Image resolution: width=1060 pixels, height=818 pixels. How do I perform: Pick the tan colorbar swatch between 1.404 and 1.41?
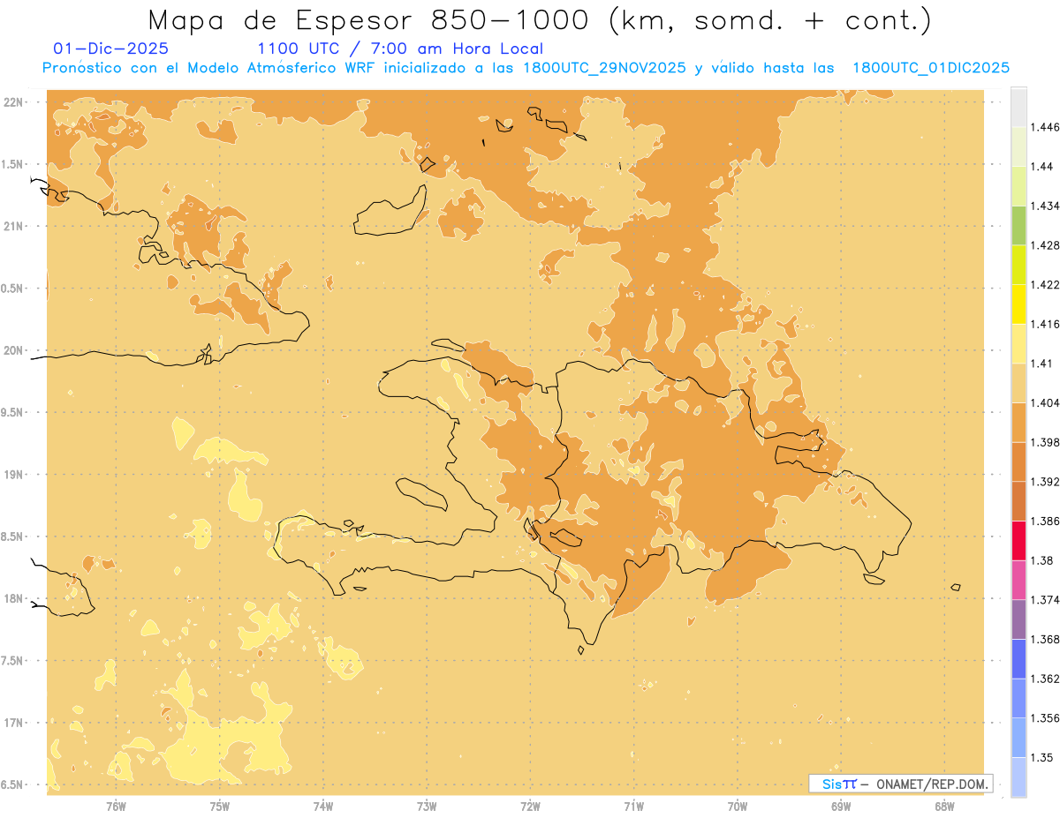pyautogui.click(x=1018, y=383)
